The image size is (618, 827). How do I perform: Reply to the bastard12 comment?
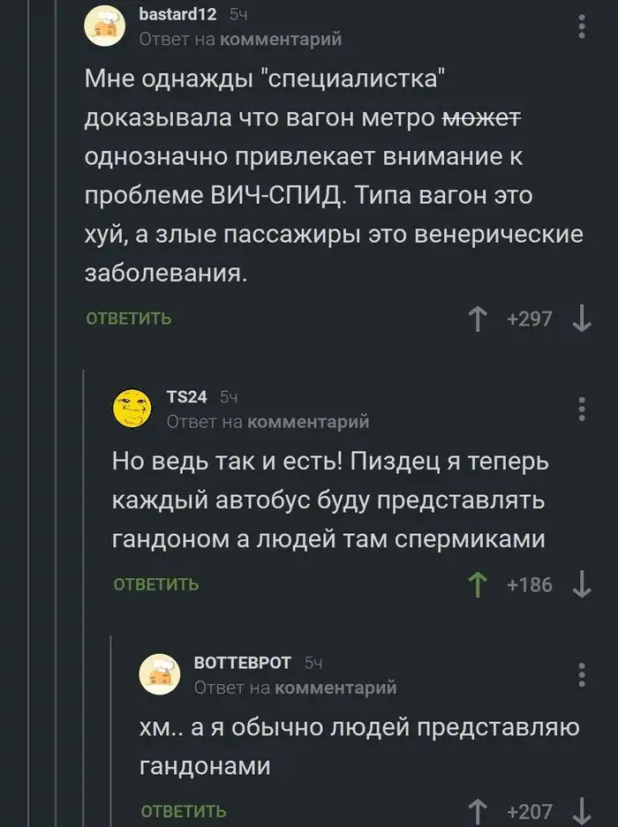128,320
